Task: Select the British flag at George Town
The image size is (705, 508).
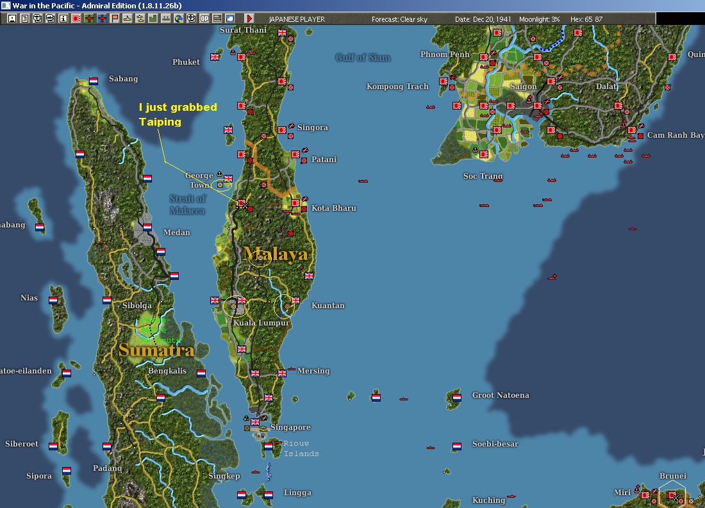Action: (x=228, y=179)
